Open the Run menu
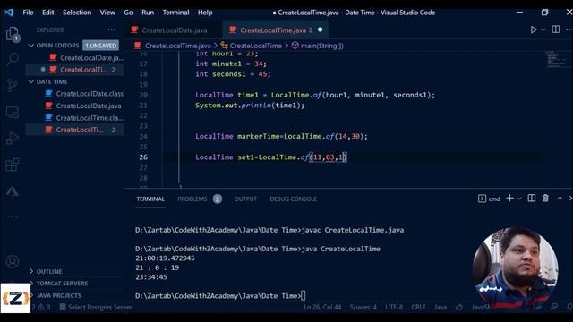Image resolution: width=573 pixels, height=322 pixels. click(148, 13)
